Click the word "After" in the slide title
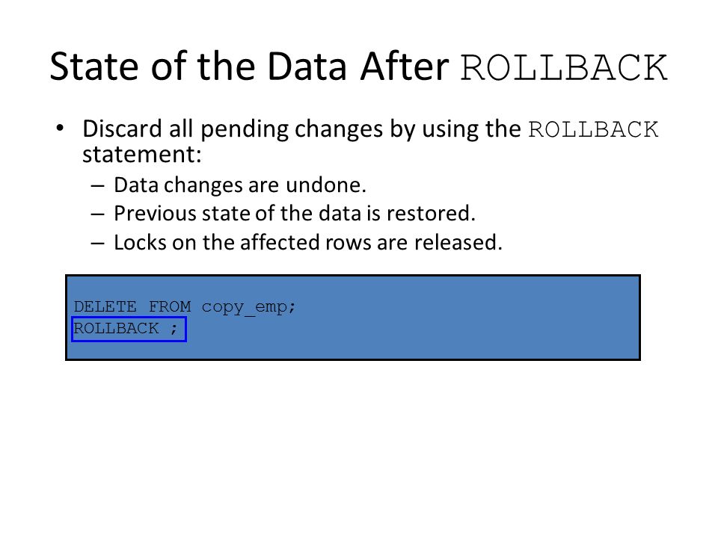This screenshot has width=718, height=538. (x=405, y=67)
